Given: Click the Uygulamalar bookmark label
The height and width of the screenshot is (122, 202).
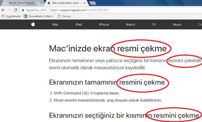Looking at the screenshot, I should (13, 16).
